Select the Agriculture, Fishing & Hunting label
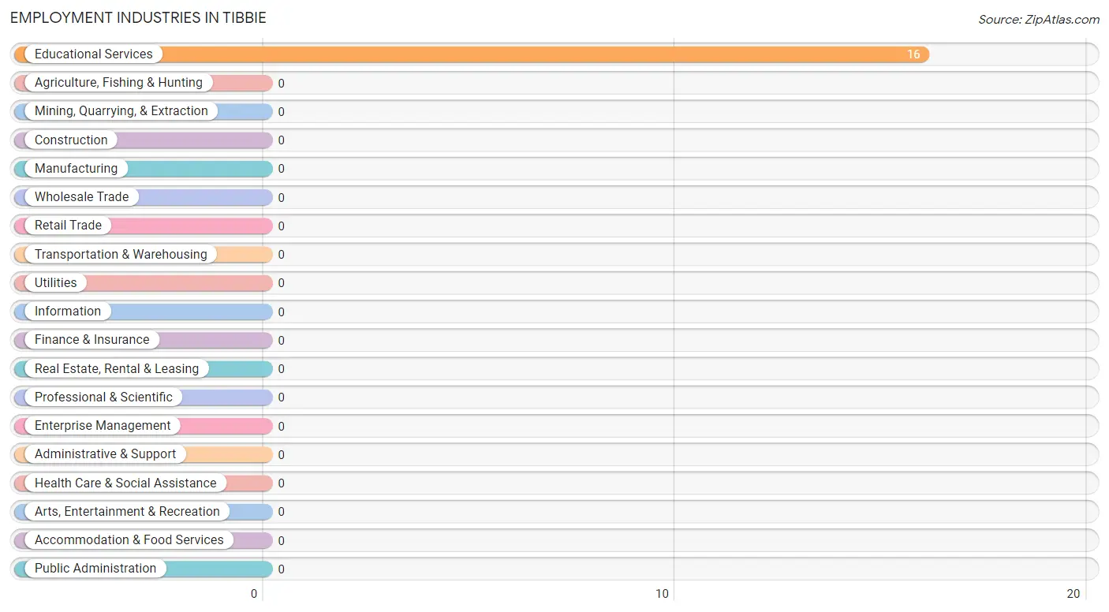The height and width of the screenshot is (612, 1109). [118, 83]
